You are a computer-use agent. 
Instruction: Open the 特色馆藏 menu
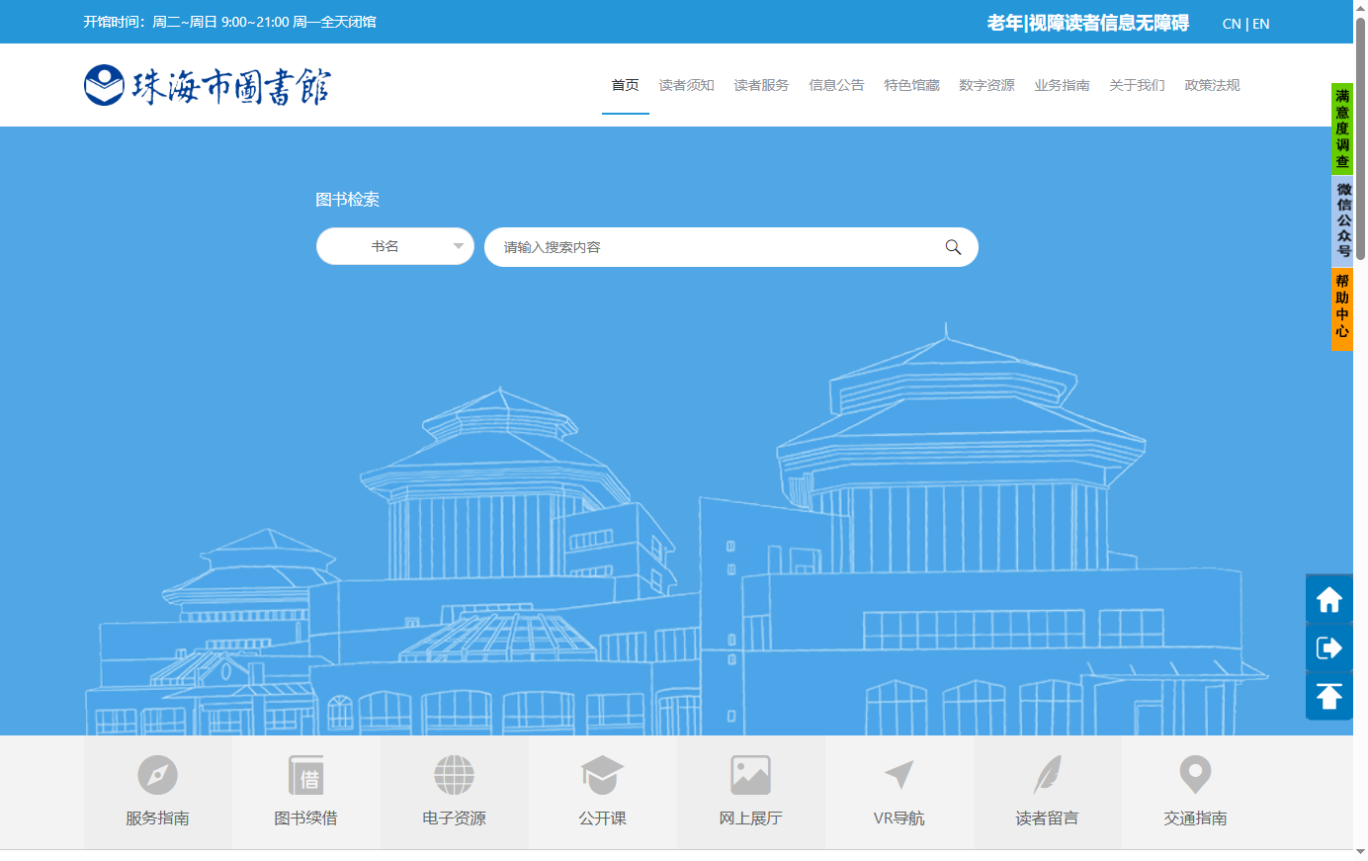(912, 85)
